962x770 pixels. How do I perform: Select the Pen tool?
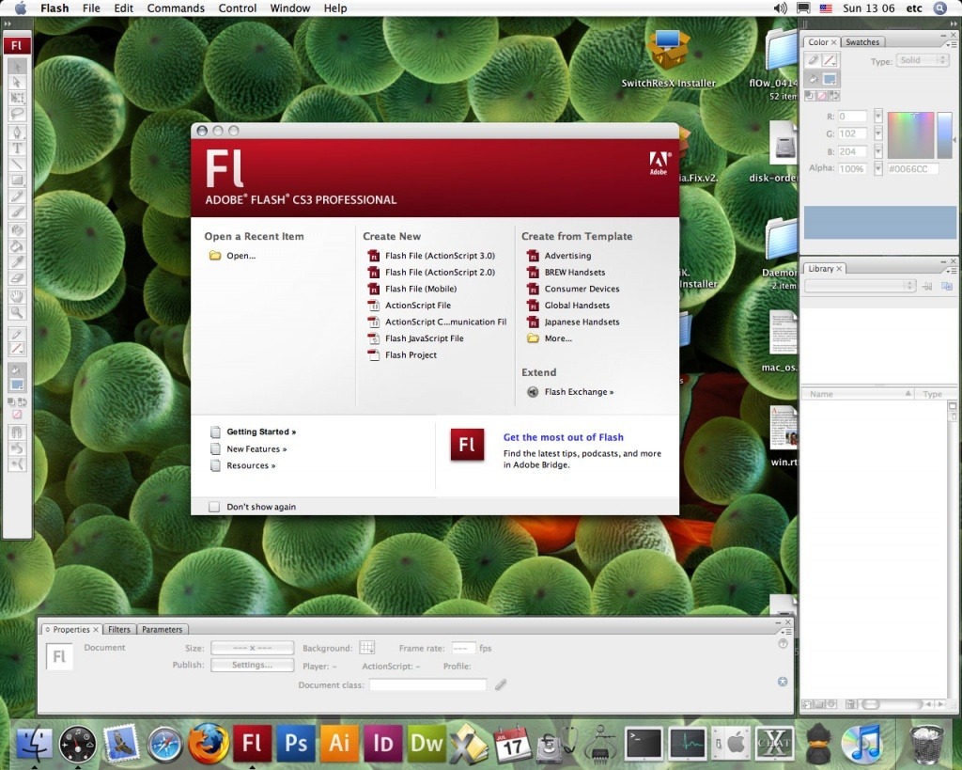(x=17, y=132)
